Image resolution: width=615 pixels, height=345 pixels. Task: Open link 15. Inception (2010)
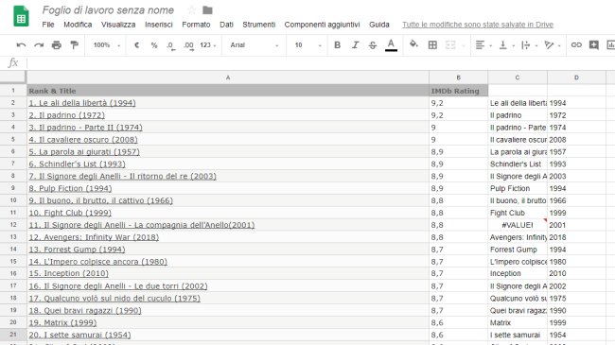click(69, 273)
